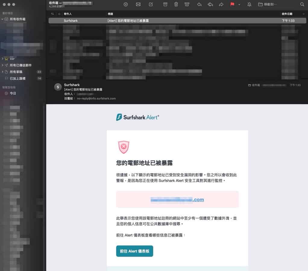Expand the 所有已傳送郵件 mailbox
Screen dimensions: 308x271
(2, 65)
